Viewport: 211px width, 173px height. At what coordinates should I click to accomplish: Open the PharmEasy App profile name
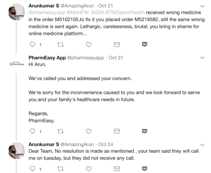47,58
